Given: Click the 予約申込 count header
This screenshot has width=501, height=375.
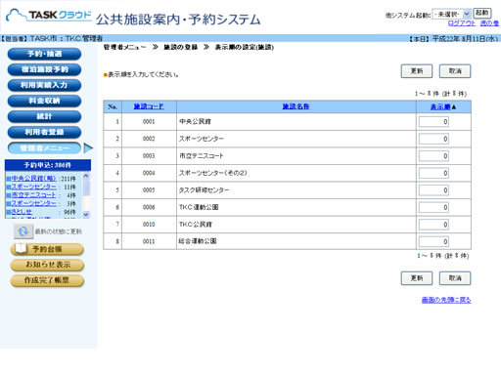Looking at the screenshot, I should [48, 165].
